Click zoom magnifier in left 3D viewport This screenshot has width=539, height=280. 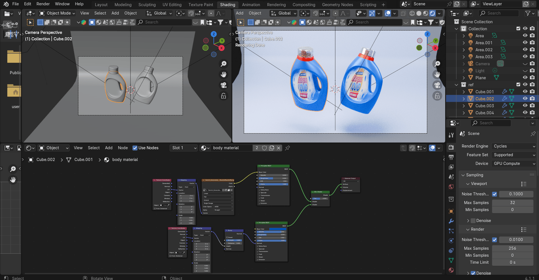coord(224,64)
